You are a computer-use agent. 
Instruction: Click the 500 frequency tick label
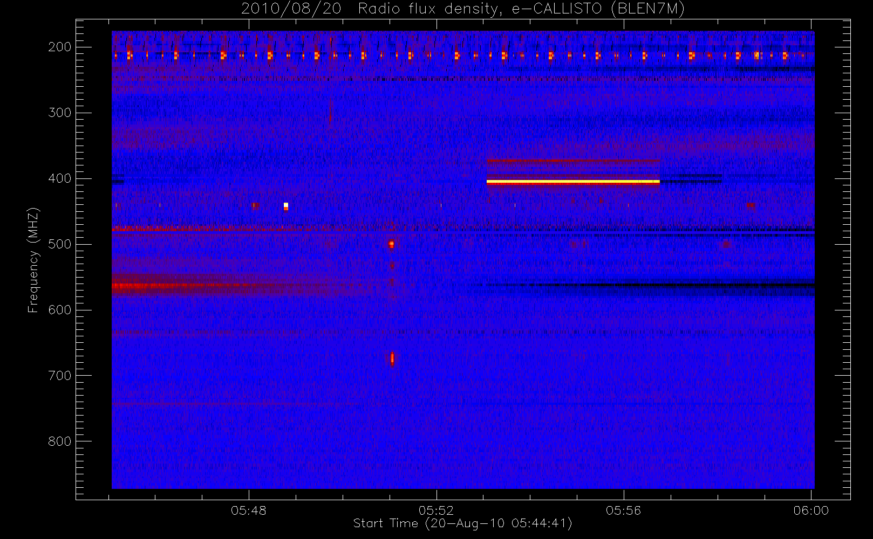tap(60, 244)
